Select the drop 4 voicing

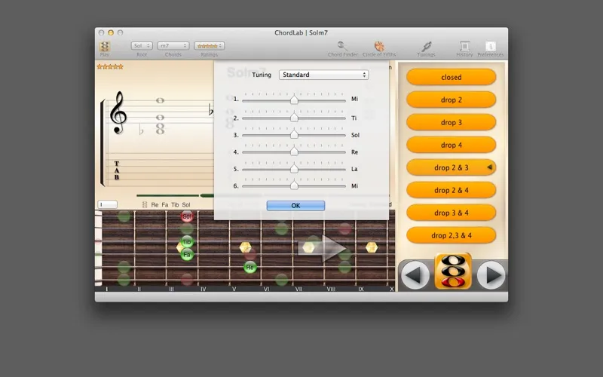click(x=451, y=146)
